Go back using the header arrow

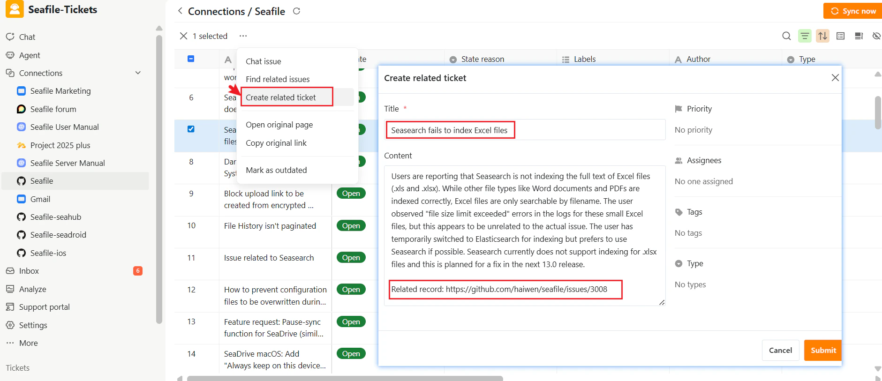click(180, 11)
